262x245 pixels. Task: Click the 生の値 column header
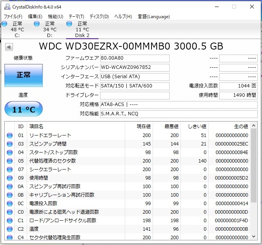(x=229, y=127)
